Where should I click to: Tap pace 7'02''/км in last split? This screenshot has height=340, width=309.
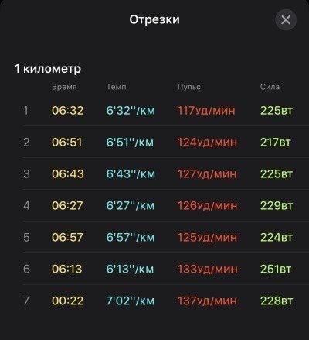(131, 301)
